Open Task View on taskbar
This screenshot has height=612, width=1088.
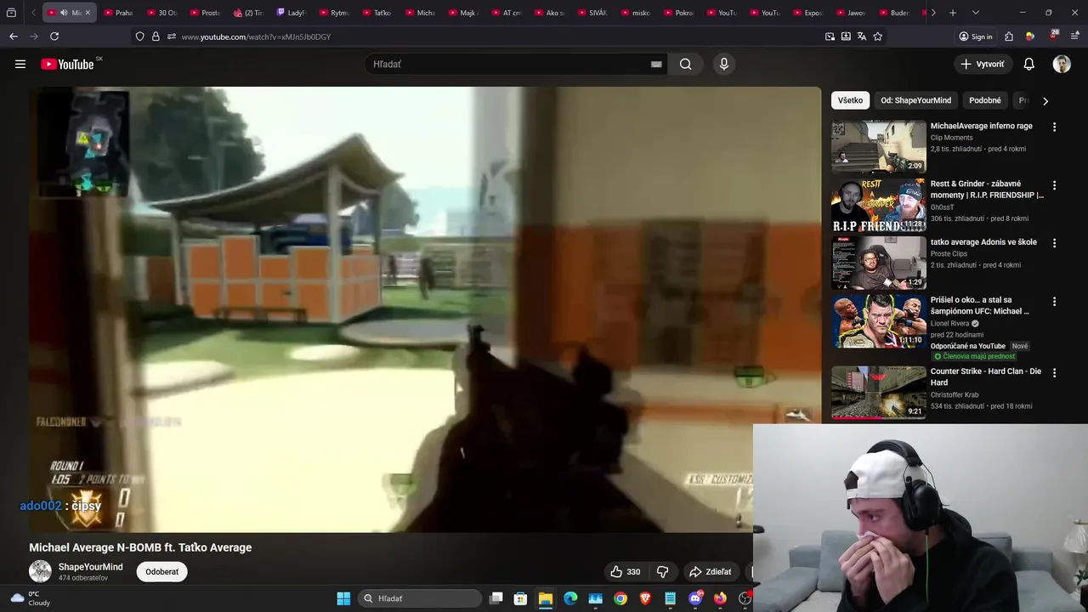tap(496, 598)
